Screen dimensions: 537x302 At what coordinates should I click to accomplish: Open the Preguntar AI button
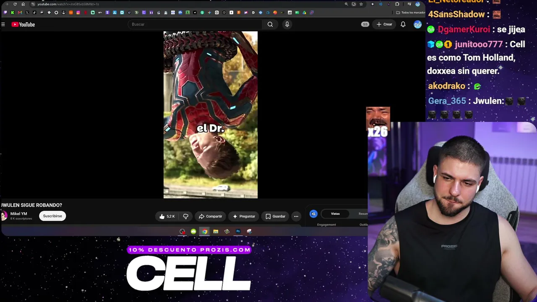click(244, 216)
